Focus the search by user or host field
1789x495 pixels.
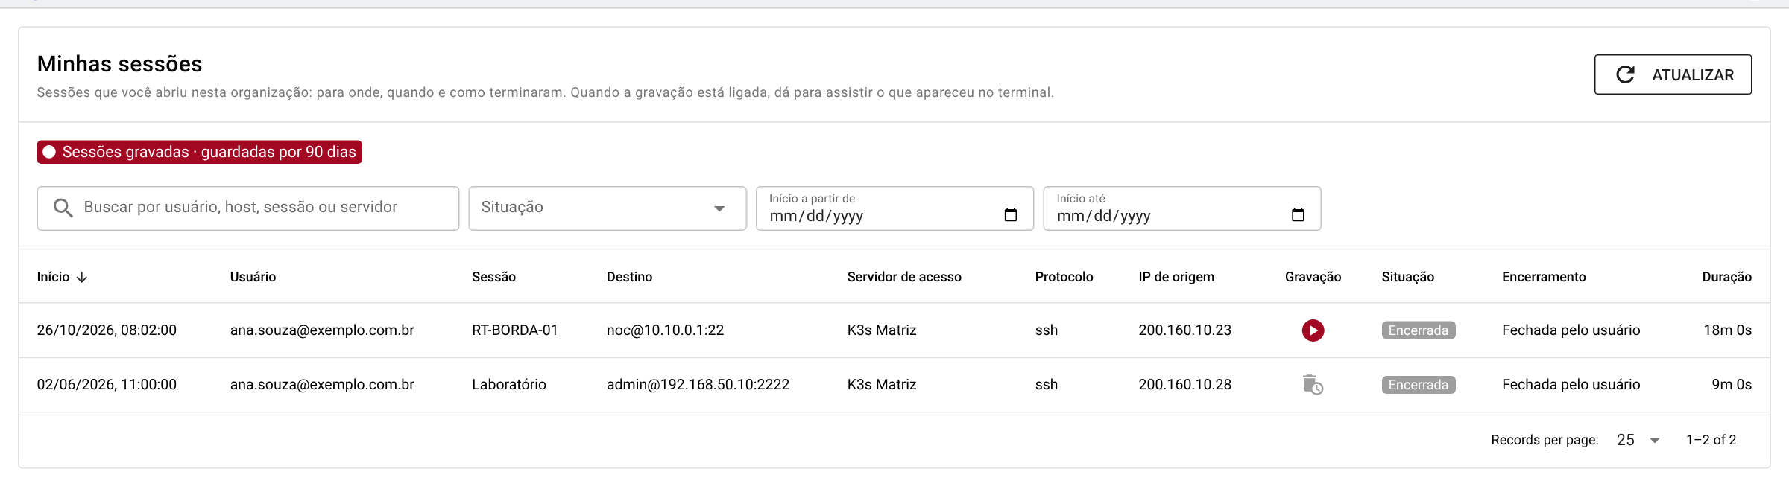[x=248, y=208]
